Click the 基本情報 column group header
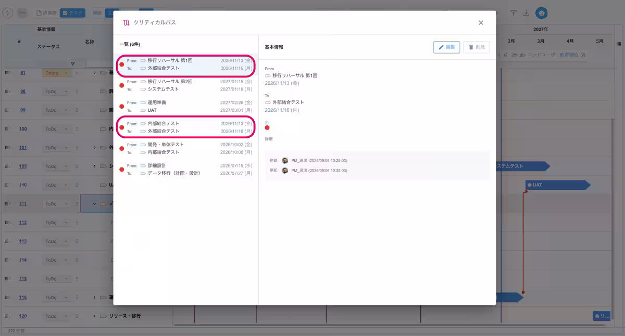 (46, 30)
